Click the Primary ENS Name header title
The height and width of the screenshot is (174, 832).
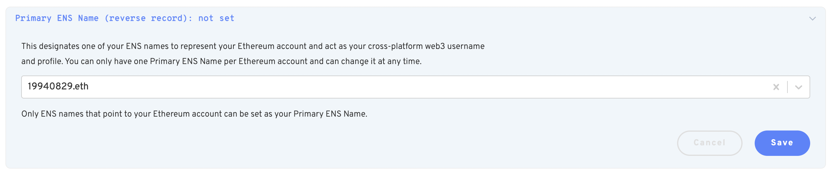(x=56, y=18)
